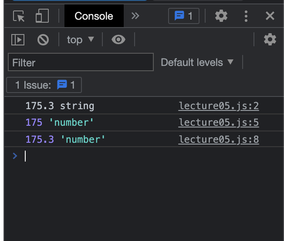This screenshot has width=284, height=241.
Task: Clear the console
Action: click(x=43, y=40)
